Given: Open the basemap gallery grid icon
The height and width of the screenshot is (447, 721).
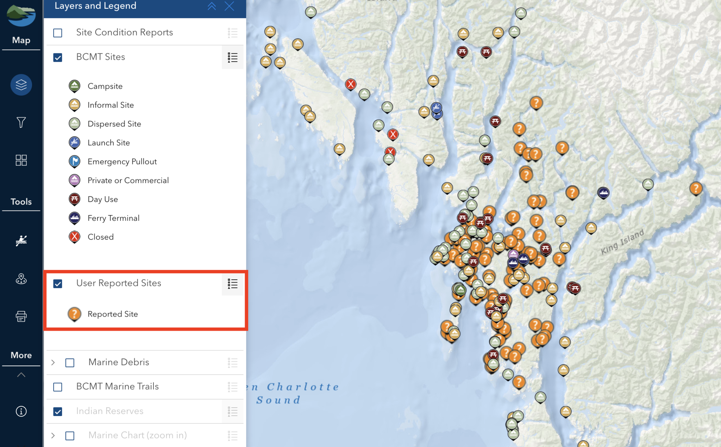Looking at the screenshot, I should pyautogui.click(x=21, y=160).
